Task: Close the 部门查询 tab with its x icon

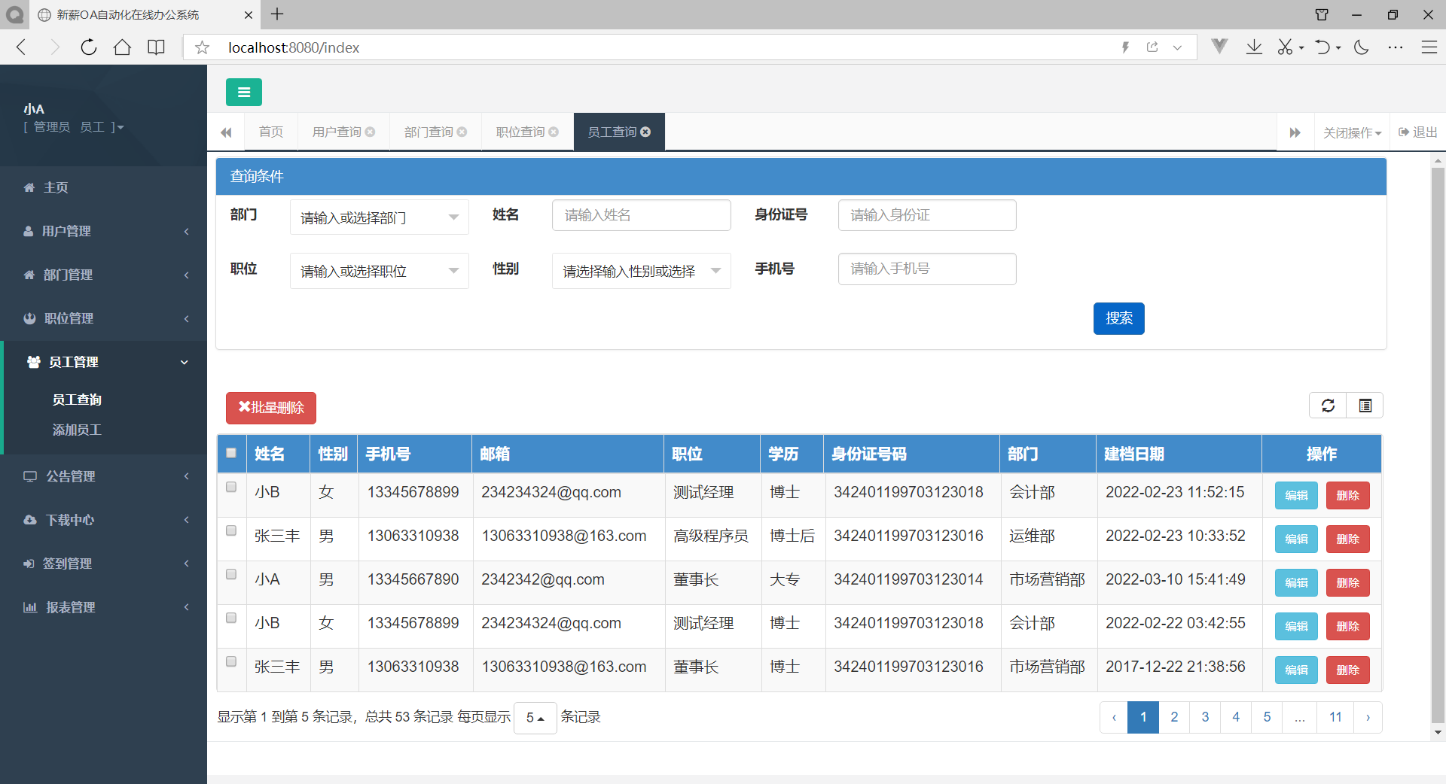Action: coord(462,132)
